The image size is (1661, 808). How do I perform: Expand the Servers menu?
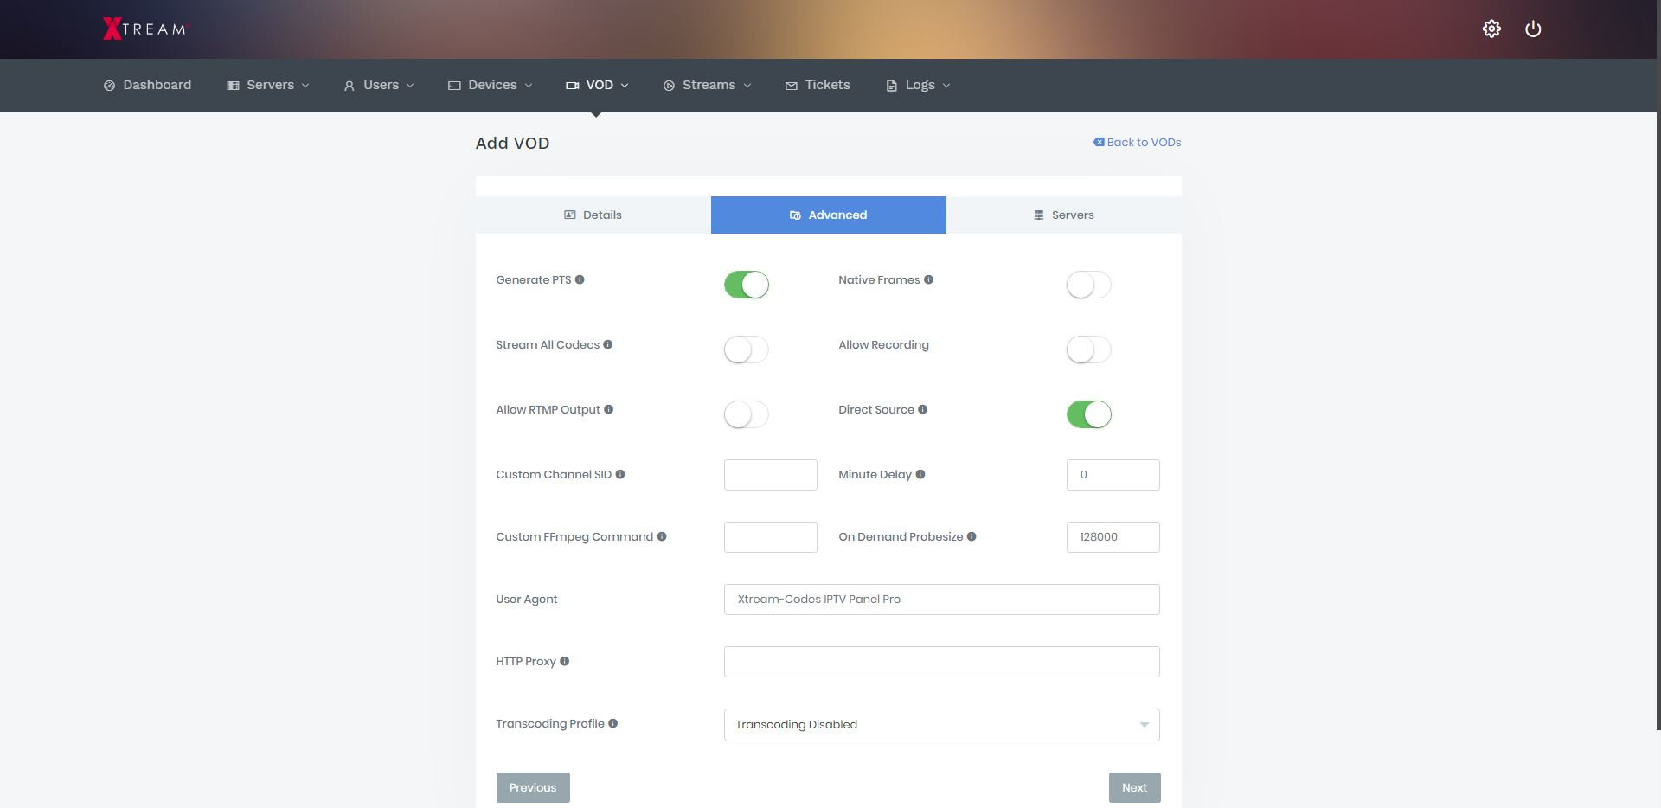[267, 85]
